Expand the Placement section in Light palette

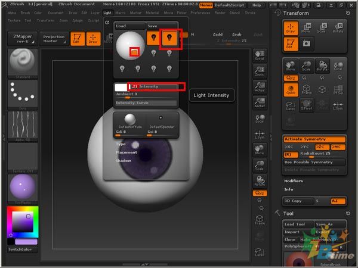pyautogui.click(x=126, y=152)
